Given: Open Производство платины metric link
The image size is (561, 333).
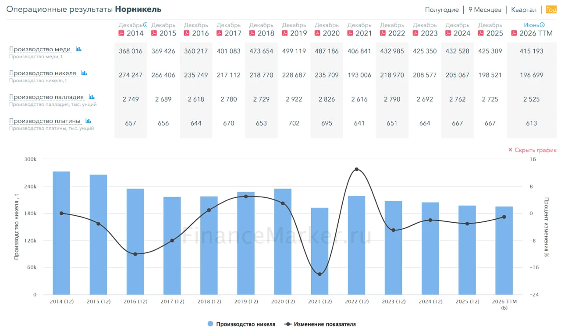Looking at the screenshot, I should (x=45, y=121).
